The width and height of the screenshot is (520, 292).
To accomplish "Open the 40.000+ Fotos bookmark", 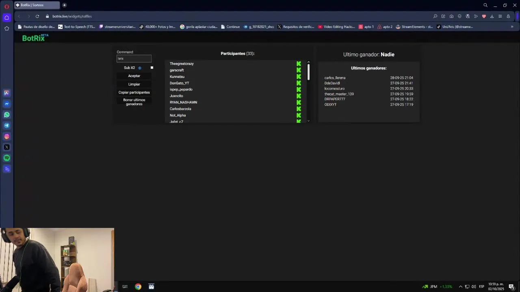I will (157, 27).
